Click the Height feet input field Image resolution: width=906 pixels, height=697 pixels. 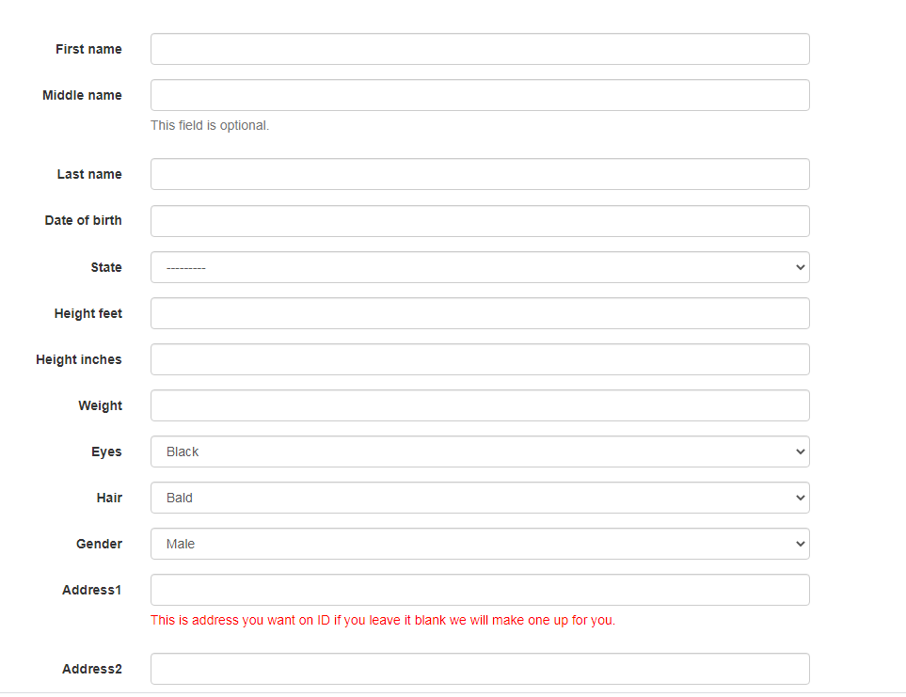(480, 313)
